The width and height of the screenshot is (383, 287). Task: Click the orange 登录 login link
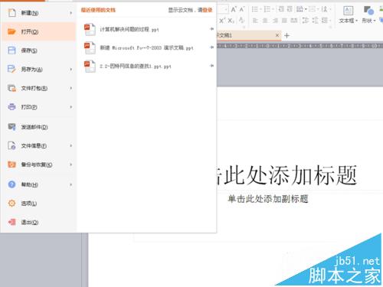click(208, 10)
